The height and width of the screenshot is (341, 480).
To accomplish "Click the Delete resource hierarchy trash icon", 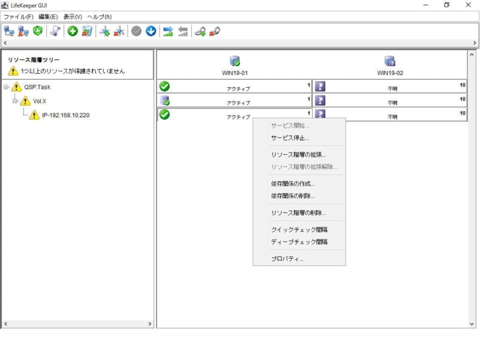I will tap(87, 31).
